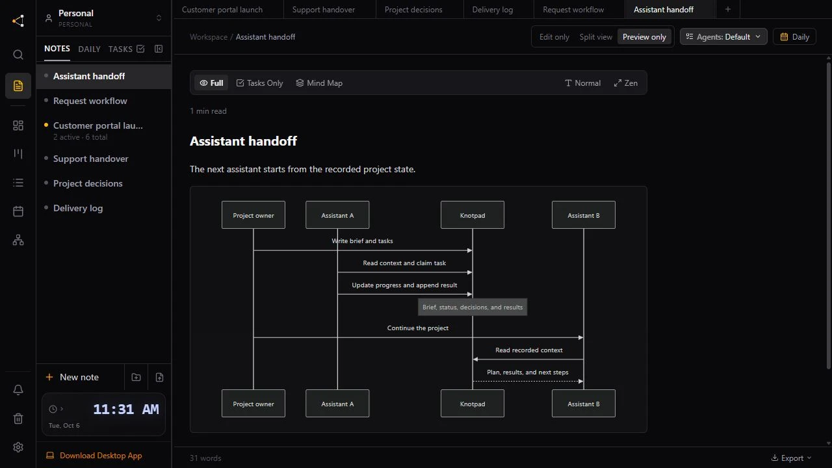Open Customer portal launch note in list
The image size is (832, 468).
click(x=104, y=131)
